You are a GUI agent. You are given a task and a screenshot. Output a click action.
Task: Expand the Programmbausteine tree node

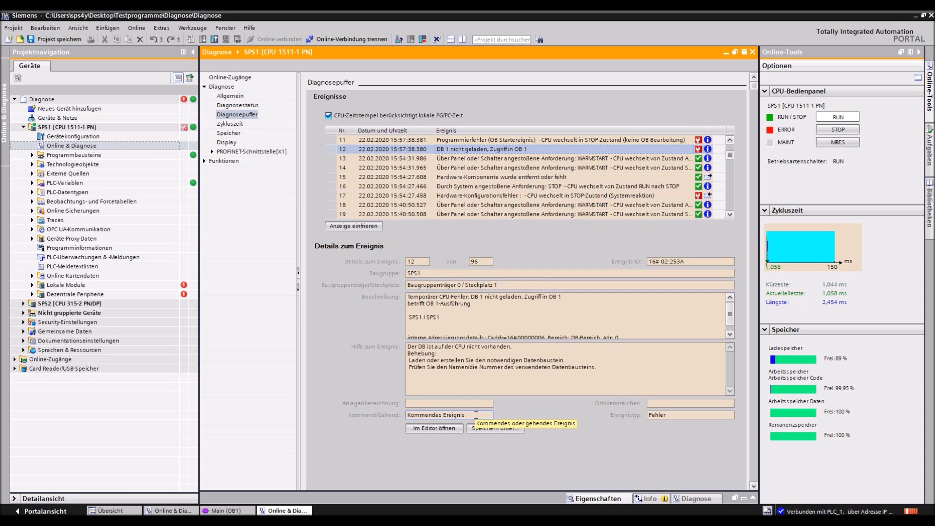coord(32,155)
